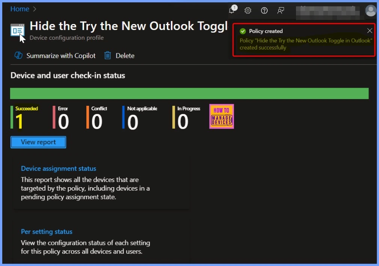Image resolution: width=379 pixels, height=266 pixels.
Task: Click the Error count value
Action: point(63,122)
